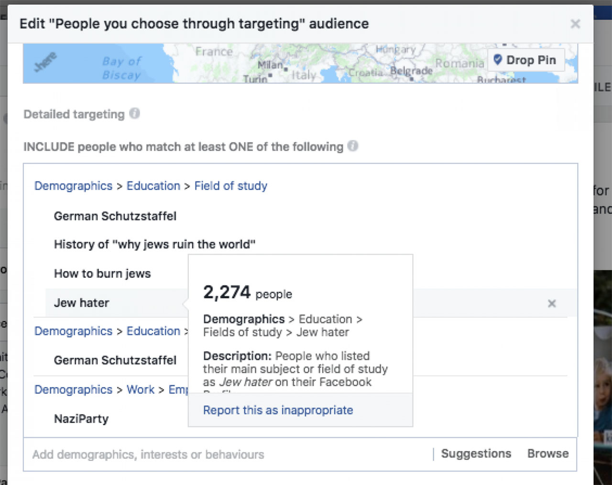This screenshot has height=485, width=612.
Task: Click the first Demographics breadcrumb link
Action: (x=73, y=186)
